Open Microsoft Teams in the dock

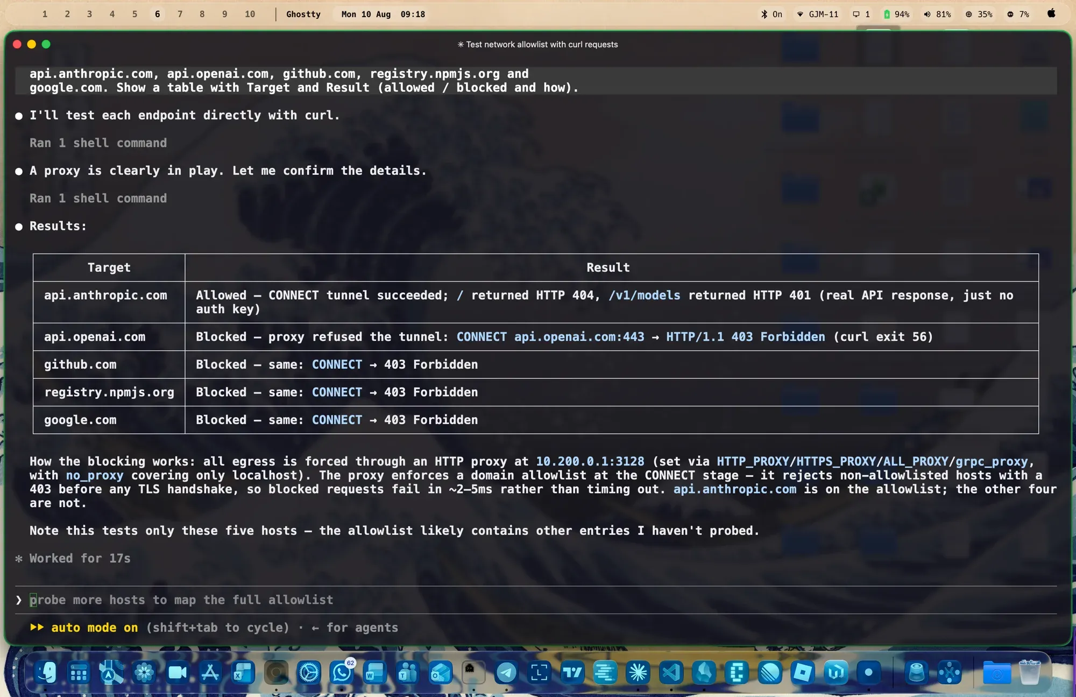(x=407, y=672)
